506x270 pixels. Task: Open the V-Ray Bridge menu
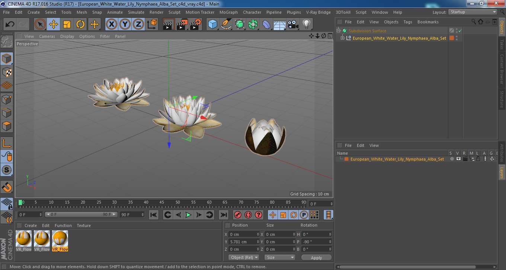pos(318,12)
